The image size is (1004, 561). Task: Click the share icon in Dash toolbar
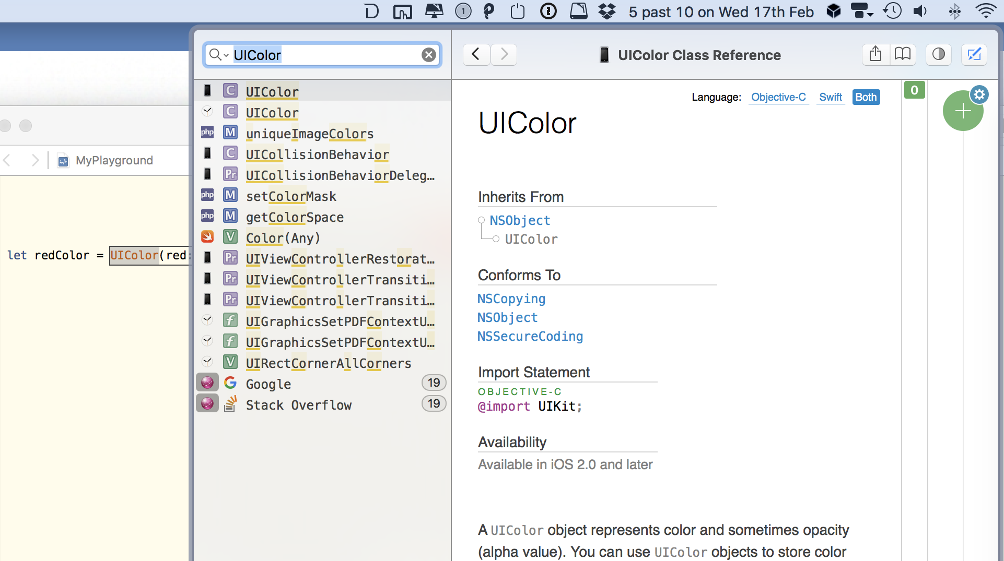(x=875, y=54)
